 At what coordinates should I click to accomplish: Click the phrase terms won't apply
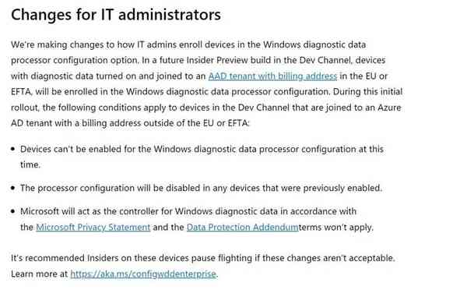pyautogui.click(x=335, y=227)
